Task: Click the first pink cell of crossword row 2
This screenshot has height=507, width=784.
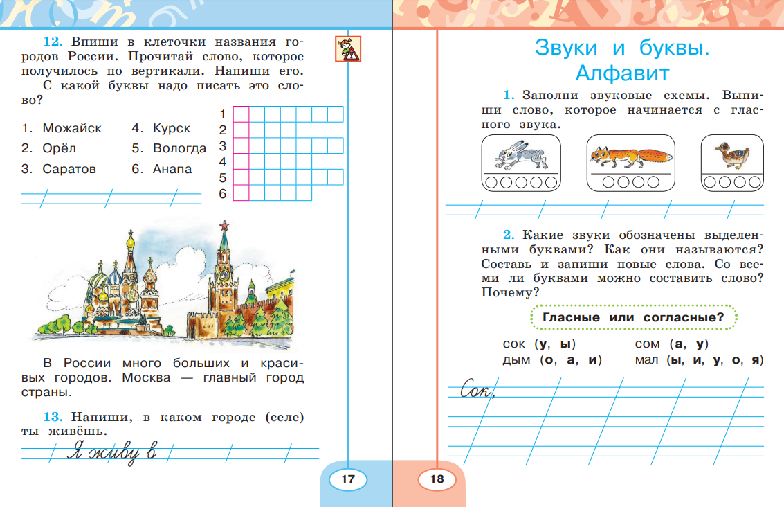Action: click(241, 130)
